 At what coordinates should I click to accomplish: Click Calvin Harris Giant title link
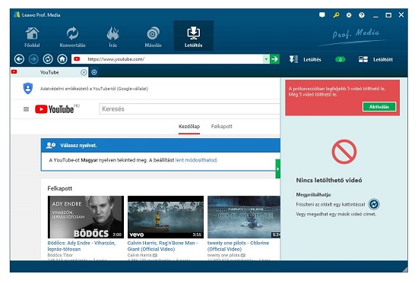(163, 246)
